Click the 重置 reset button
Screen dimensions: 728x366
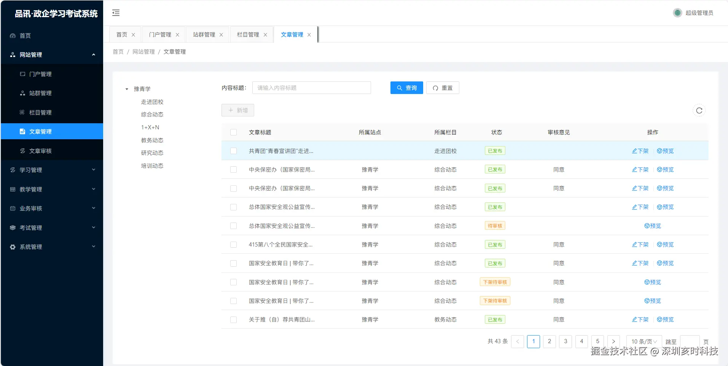443,88
